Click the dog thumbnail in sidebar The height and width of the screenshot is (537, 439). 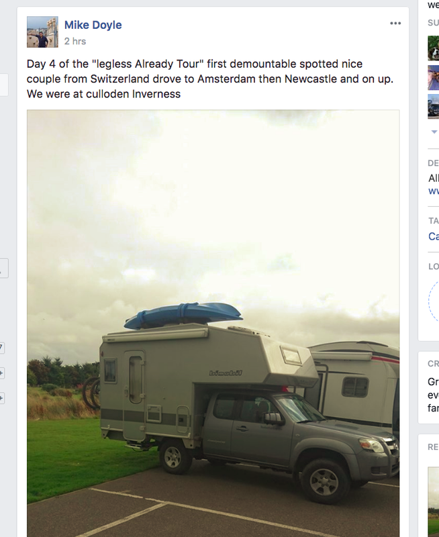click(434, 48)
